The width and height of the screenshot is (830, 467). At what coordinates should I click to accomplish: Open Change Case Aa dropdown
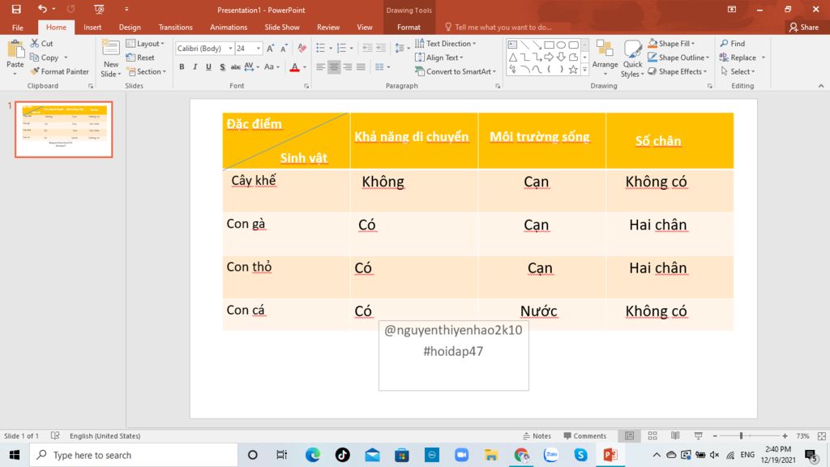click(x=272, y=67)
